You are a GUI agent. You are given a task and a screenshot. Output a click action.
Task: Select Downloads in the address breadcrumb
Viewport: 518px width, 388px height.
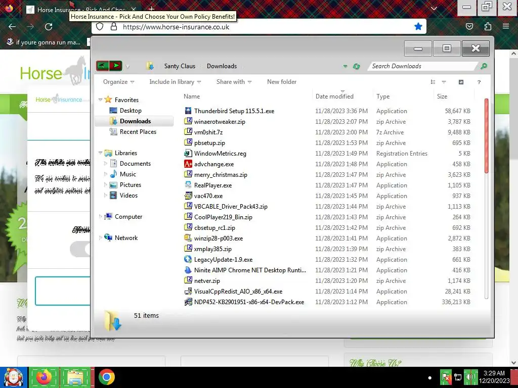(222, 66)
